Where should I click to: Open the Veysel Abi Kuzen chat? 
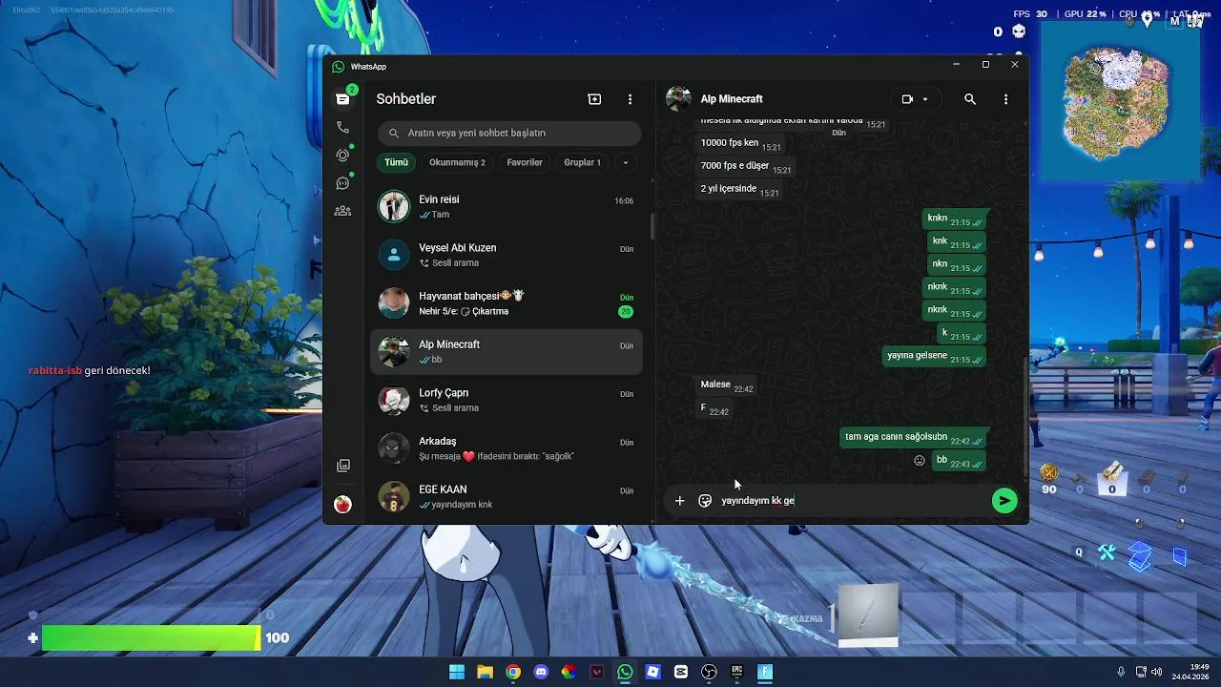click(507, 255)
